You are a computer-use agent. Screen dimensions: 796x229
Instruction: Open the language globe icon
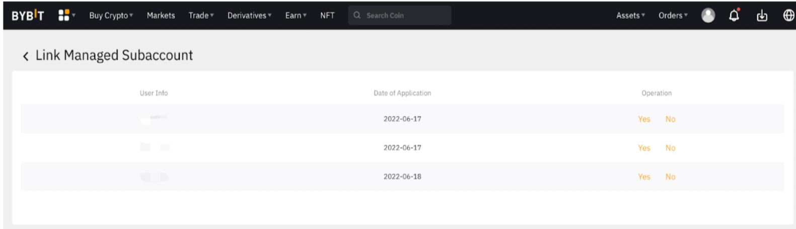click(x=788, y=16)
